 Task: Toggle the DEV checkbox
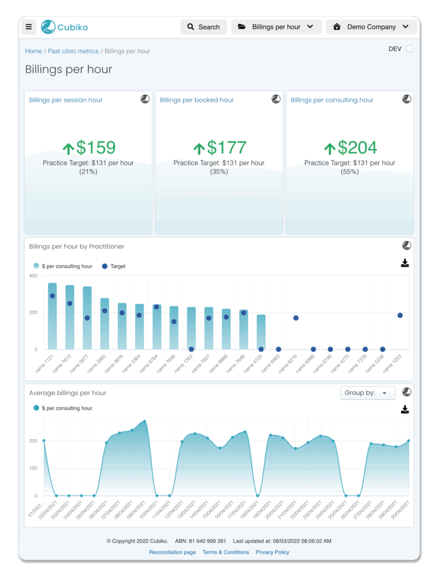point(409,49)
